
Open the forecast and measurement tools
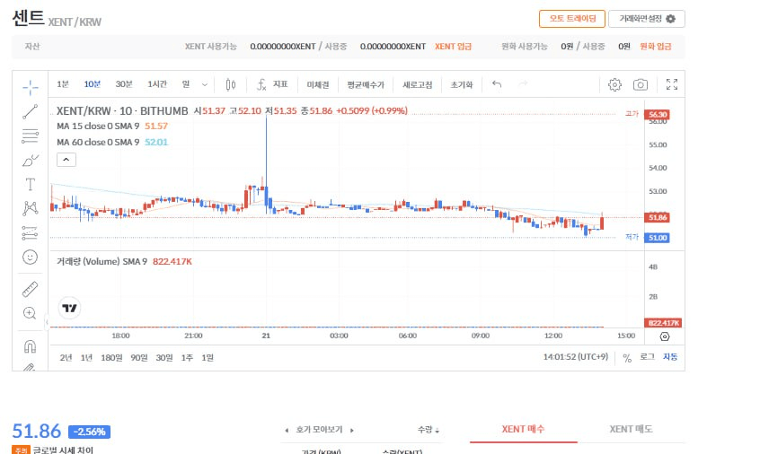[x=30, y=232]
